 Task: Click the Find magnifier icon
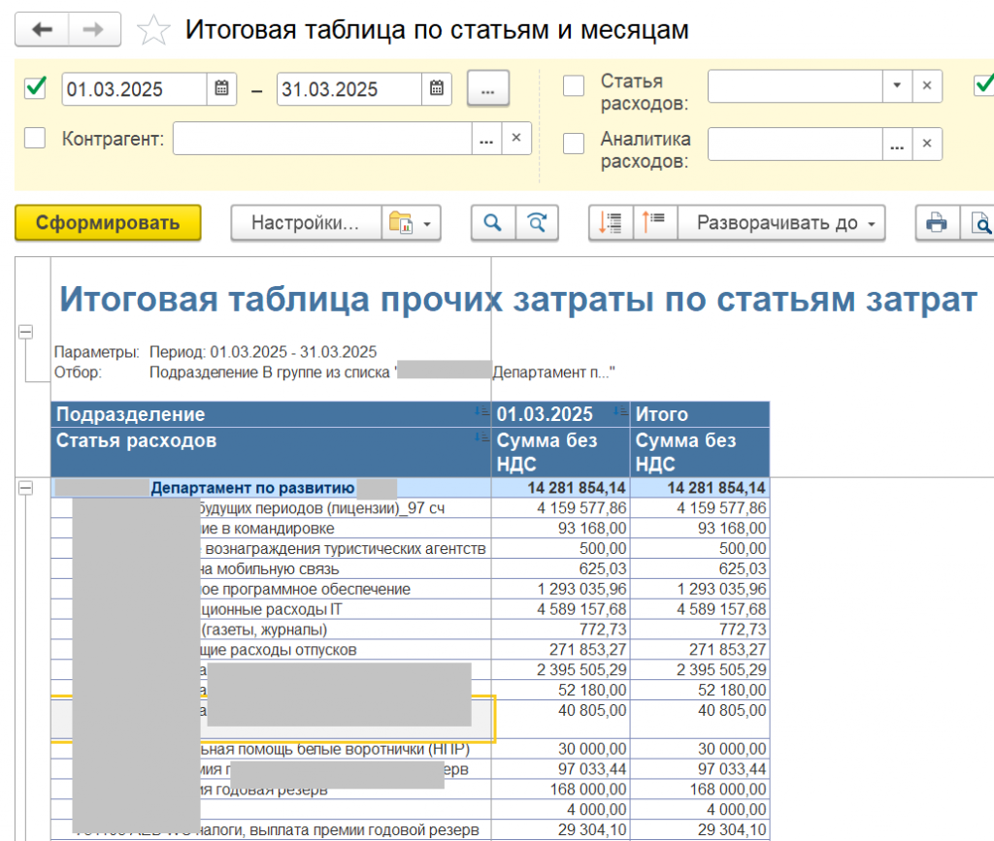(492, 222)
